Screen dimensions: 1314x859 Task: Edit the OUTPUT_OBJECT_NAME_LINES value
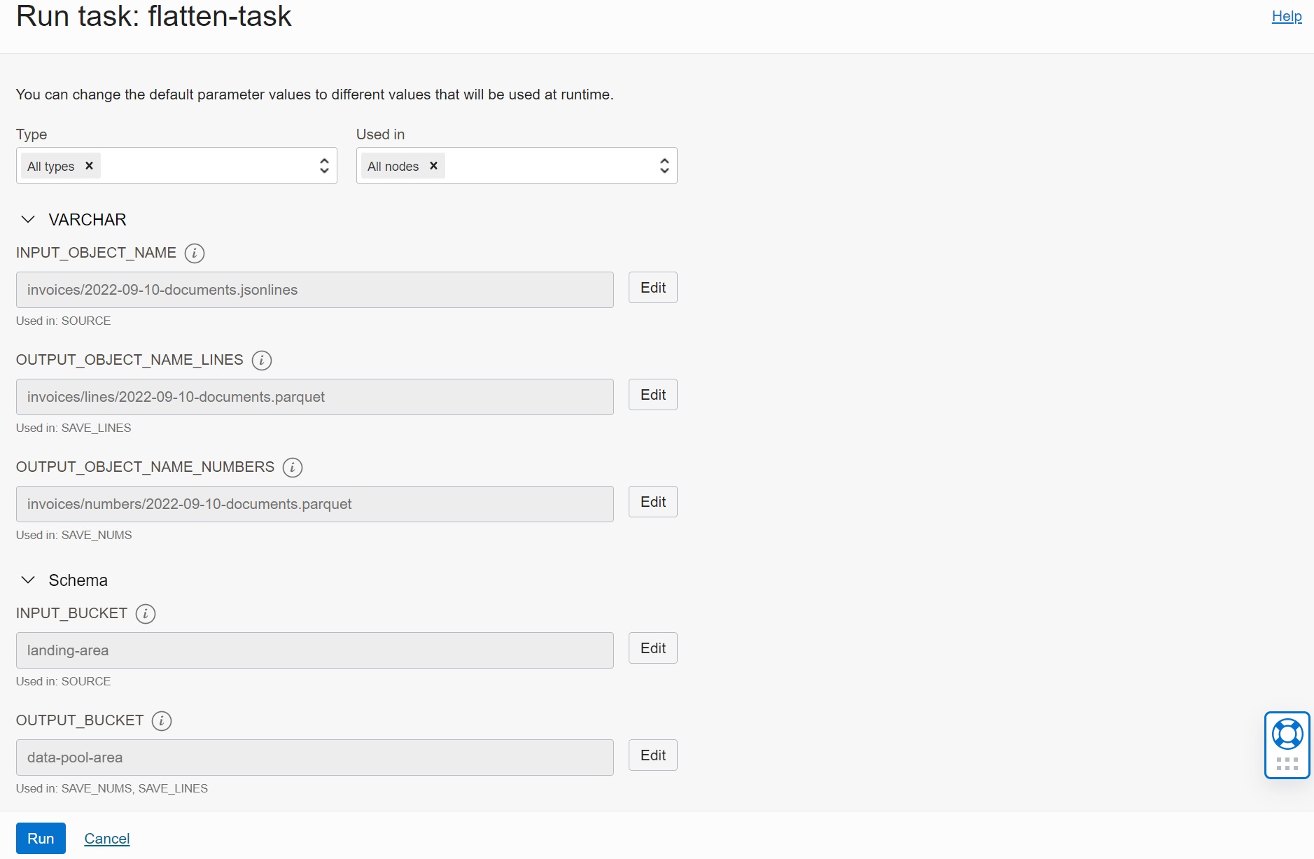tap(652, 395)
